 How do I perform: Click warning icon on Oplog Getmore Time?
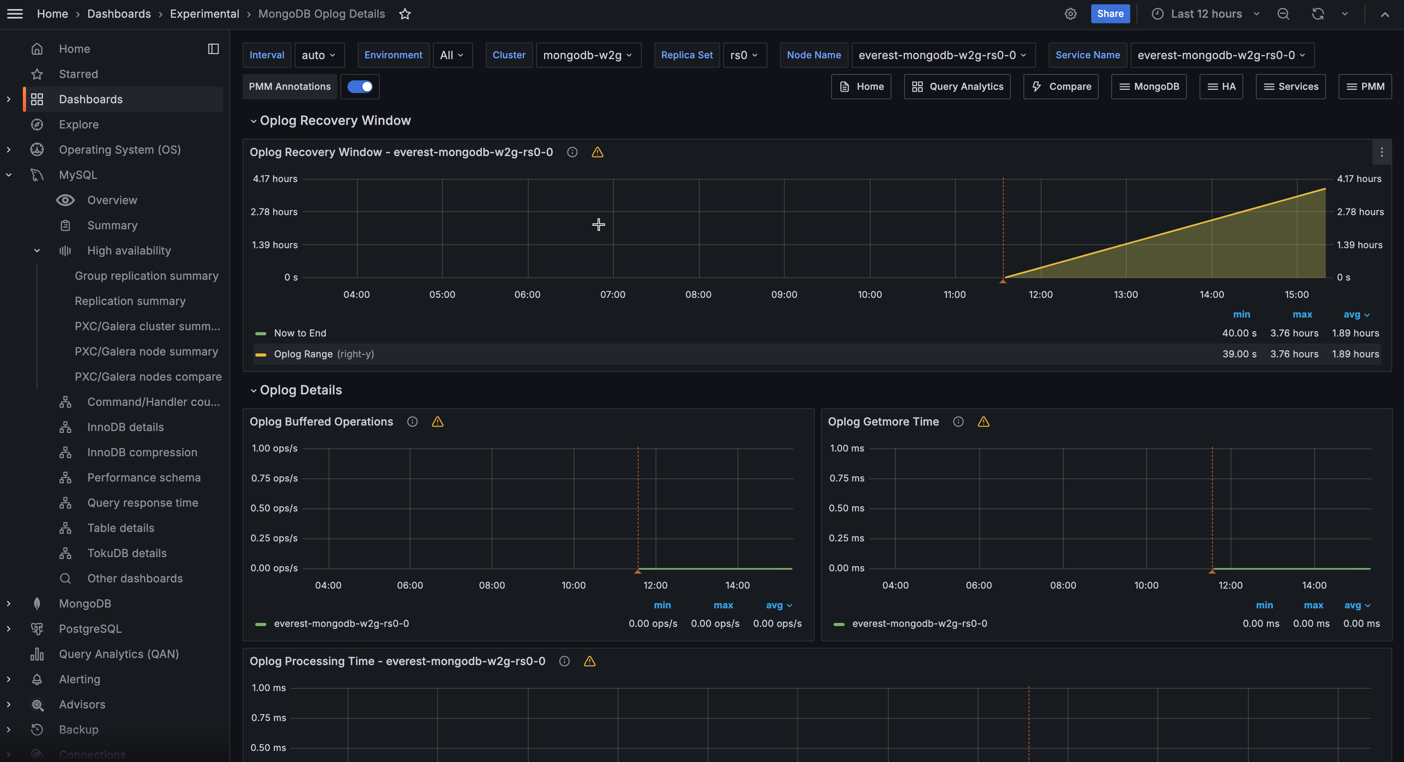pyautogui.click(x=983, y=422)
